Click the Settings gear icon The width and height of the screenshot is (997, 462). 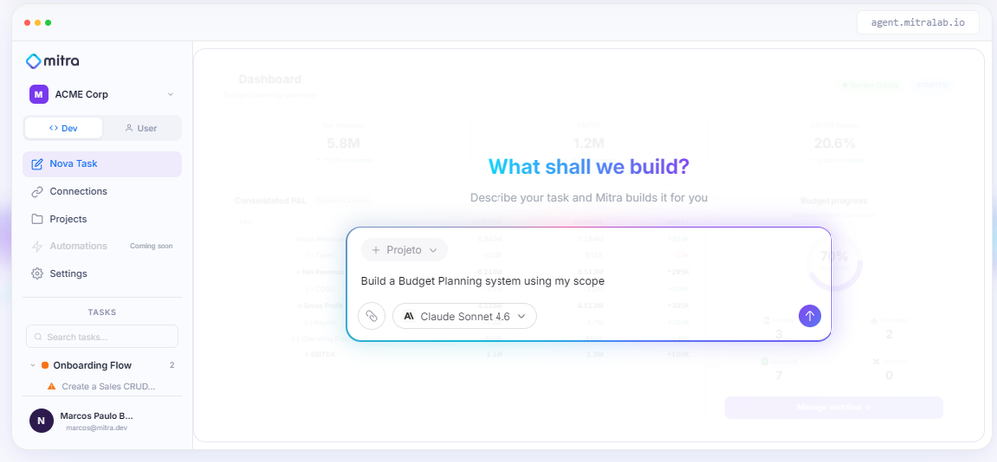click(37, 274)
